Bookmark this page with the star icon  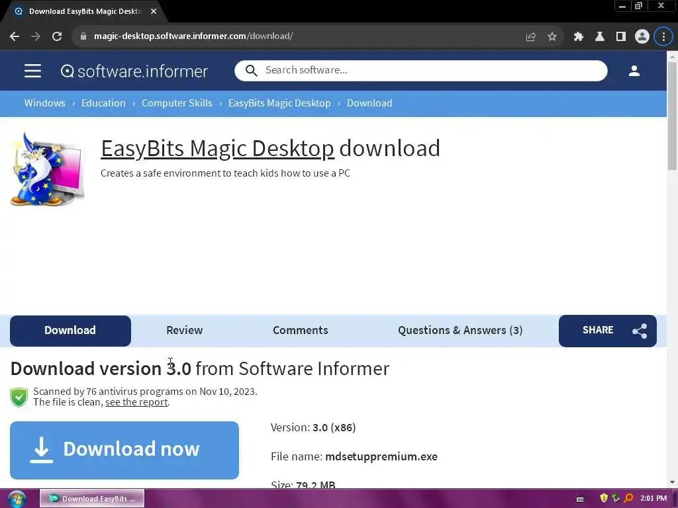[x=552, y=37]
